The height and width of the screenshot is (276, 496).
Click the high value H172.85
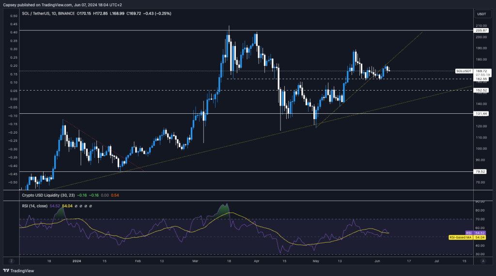point(100,14)
